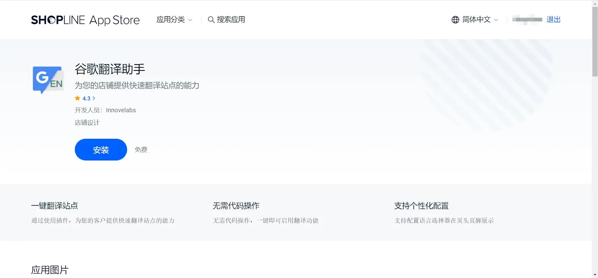This screenshot has height=278, width=598.
Task: Click the orange rating star icon
Action: point(78,98)
